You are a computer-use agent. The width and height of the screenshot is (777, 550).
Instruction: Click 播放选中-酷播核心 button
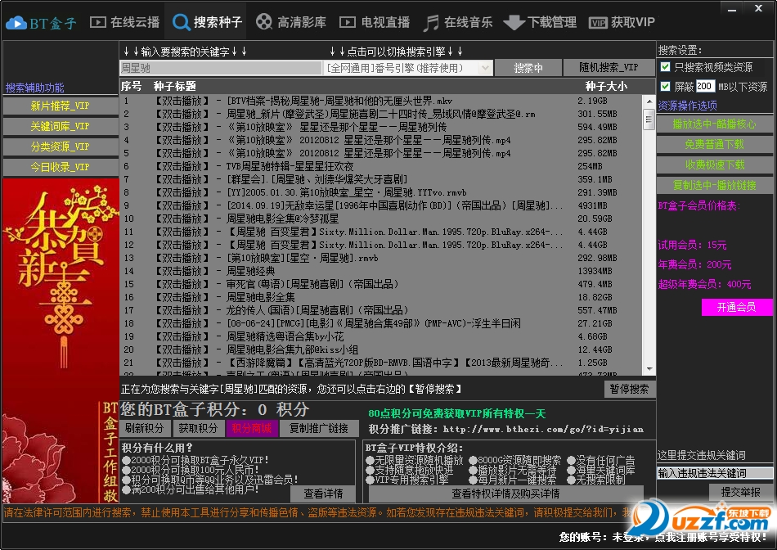pyautogui.click(x=715, y=124)
